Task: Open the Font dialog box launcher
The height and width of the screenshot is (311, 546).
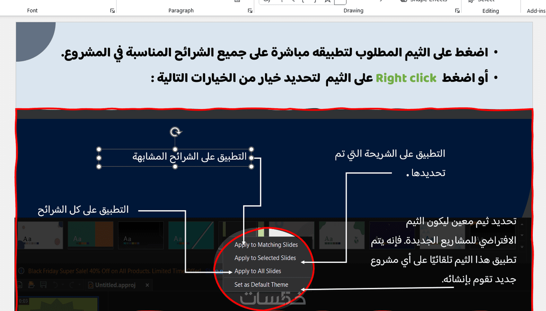Action: coord(112,11)
